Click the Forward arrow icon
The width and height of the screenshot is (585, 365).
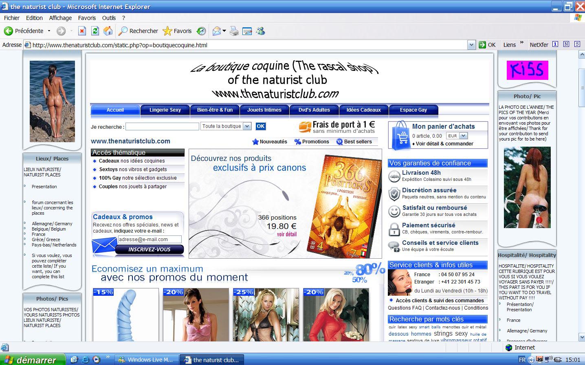click(x=61, y=31)
